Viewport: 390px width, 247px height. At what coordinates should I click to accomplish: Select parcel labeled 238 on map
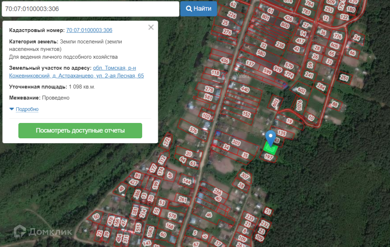pyautogui.click(x=280, y=45)
